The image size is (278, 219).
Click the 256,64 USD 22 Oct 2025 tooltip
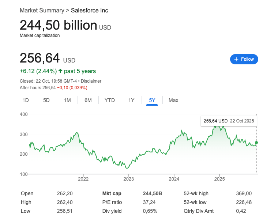229,121
